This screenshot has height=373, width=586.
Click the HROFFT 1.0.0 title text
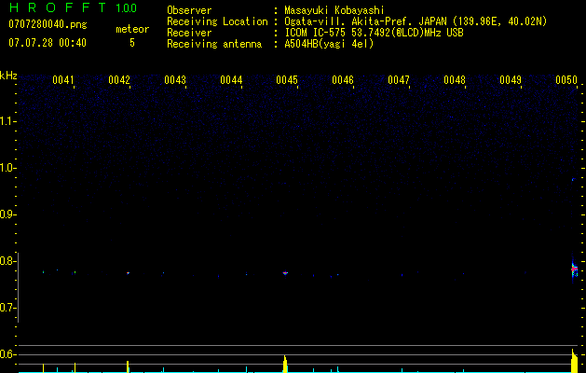click(73, 7)
